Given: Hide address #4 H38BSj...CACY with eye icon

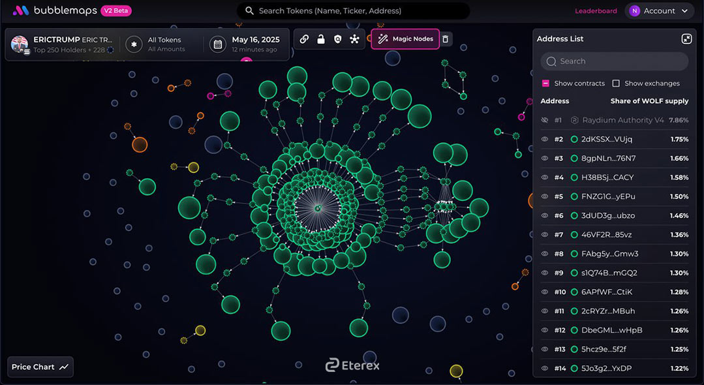Looking at the screenshot, I should point(545,177).
